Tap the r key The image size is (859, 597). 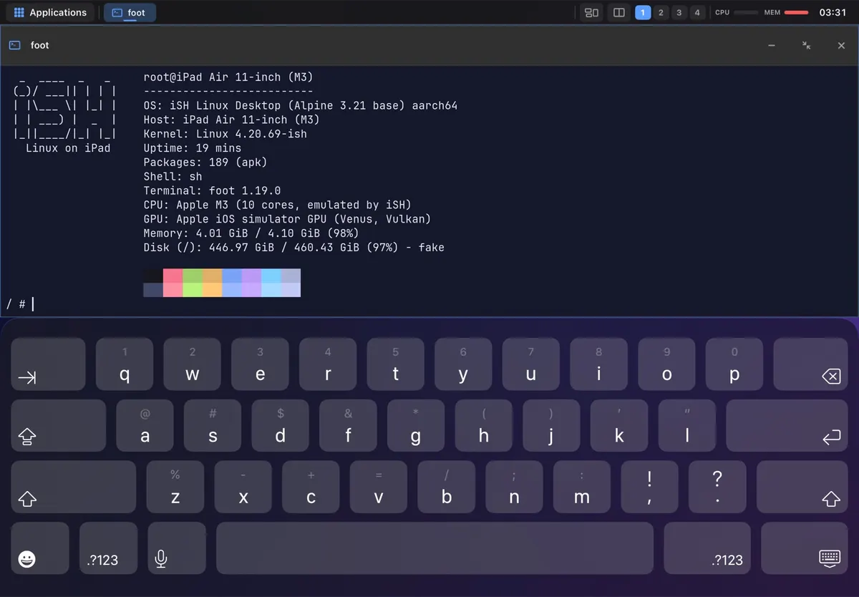click(328, 364)
